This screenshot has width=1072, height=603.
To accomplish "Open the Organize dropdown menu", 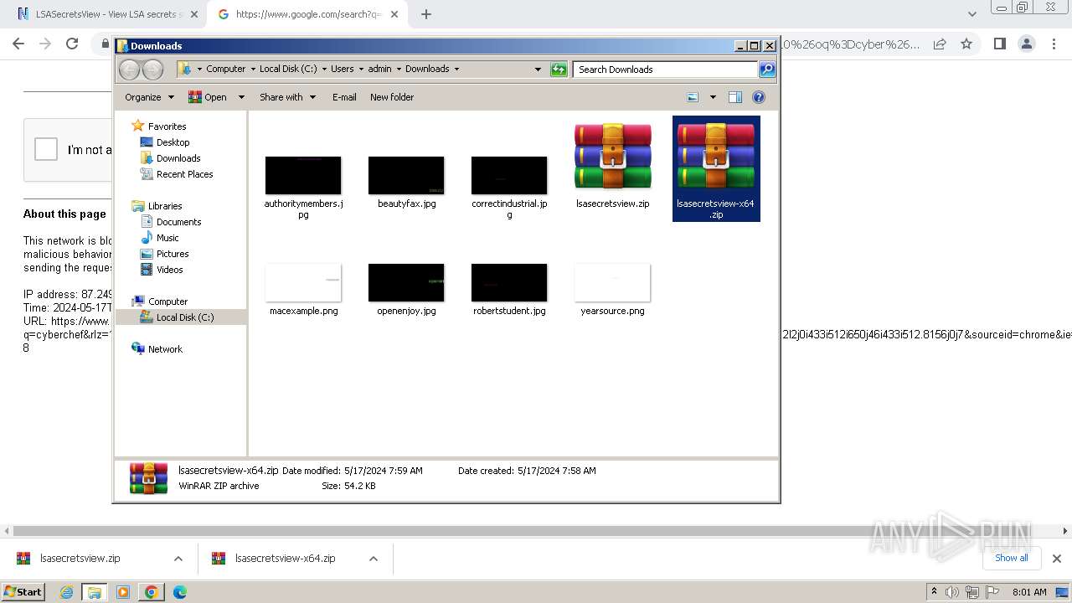I will pyautogui.click(x=149, y=97).
